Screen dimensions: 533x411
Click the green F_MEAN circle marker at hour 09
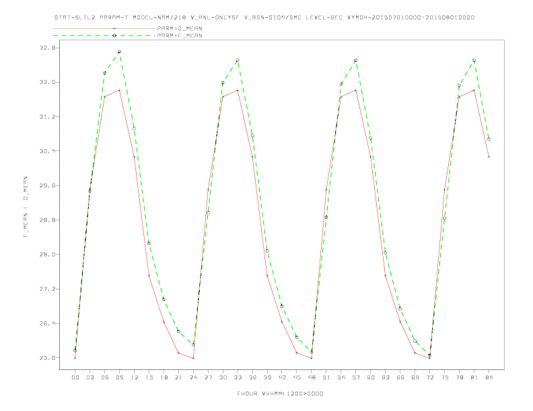(x=119, y=52)
